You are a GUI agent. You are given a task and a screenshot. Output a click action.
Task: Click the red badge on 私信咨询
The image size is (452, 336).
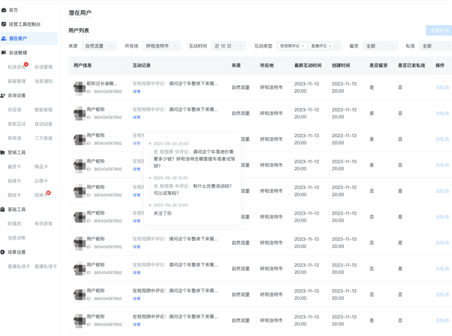coord(26,64)
